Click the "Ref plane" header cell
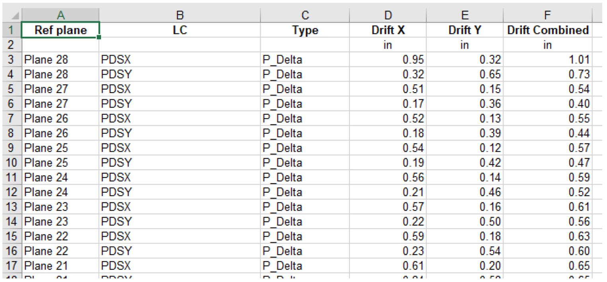This screenshot has height=282, width=607. [x=60, y=30]
